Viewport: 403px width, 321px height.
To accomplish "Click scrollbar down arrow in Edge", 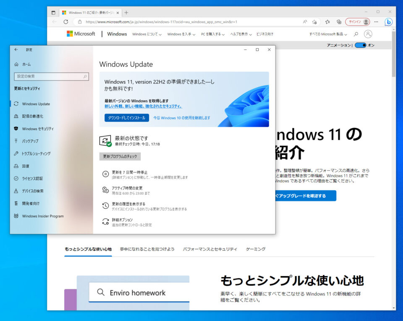I will coord(393,308).
